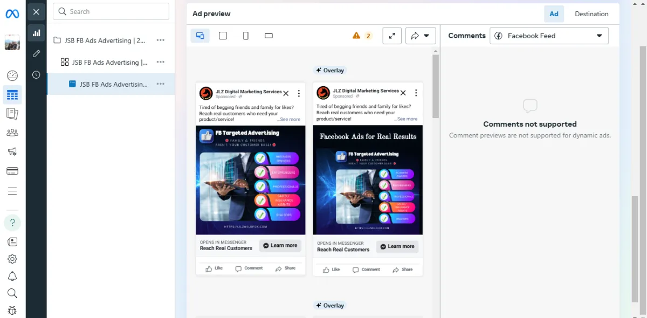Click the second ad's Facebook Ads for Real Results image
This screenshot has width=647, height=318.
pos(368,180)
